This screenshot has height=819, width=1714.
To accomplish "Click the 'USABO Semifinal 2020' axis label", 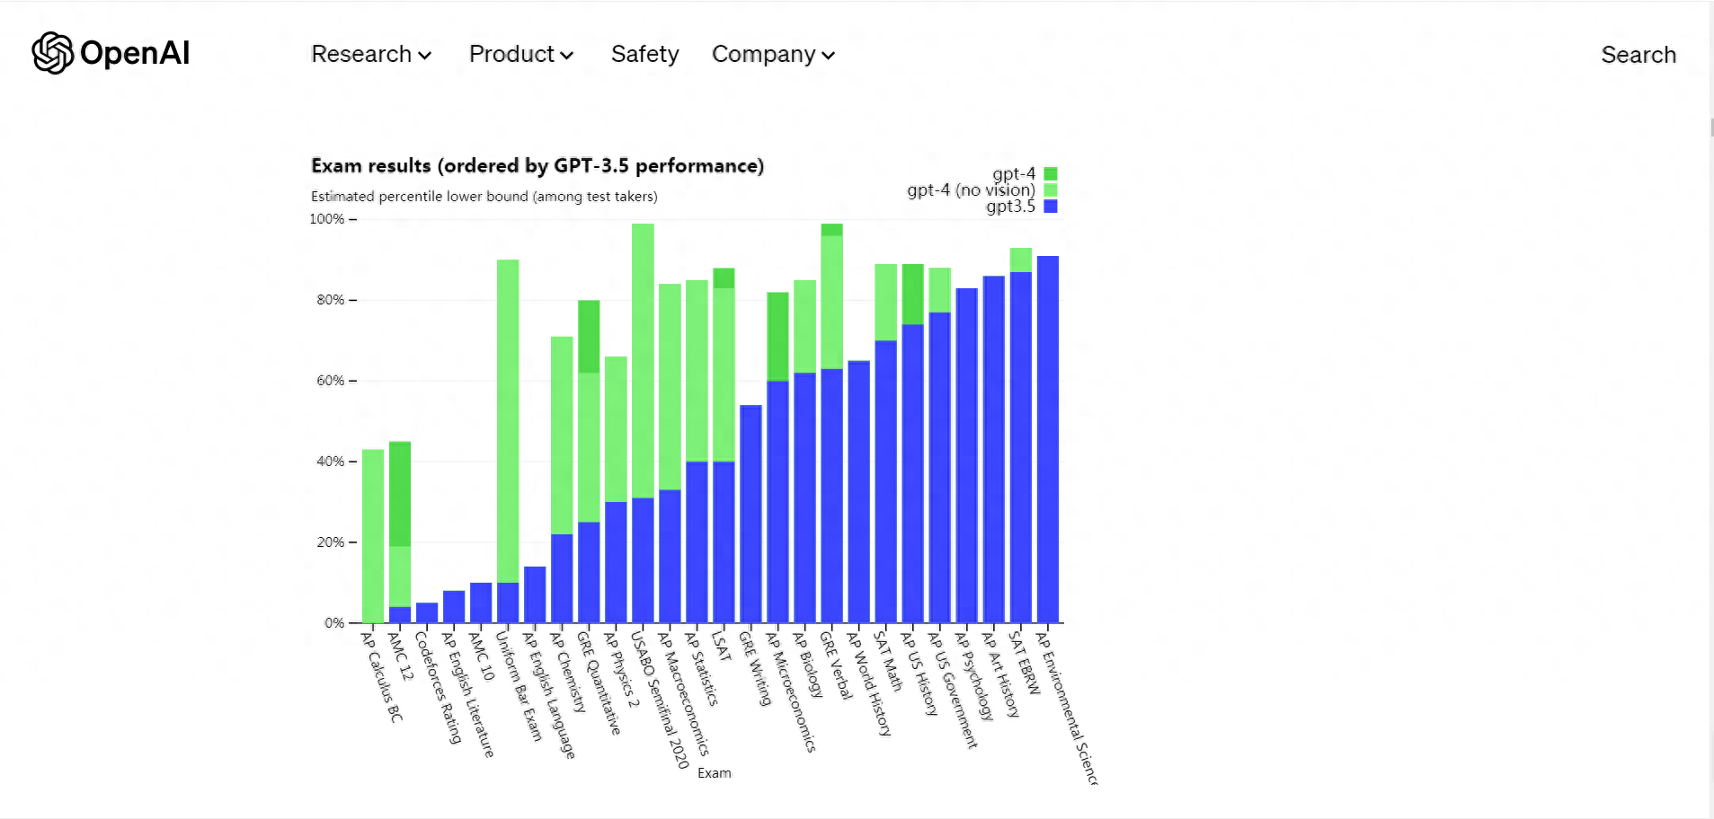I will pos(660,700).
